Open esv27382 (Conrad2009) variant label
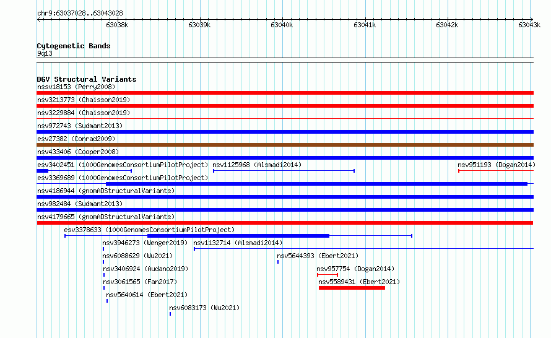The image size is (551, 338). [76, 139]
